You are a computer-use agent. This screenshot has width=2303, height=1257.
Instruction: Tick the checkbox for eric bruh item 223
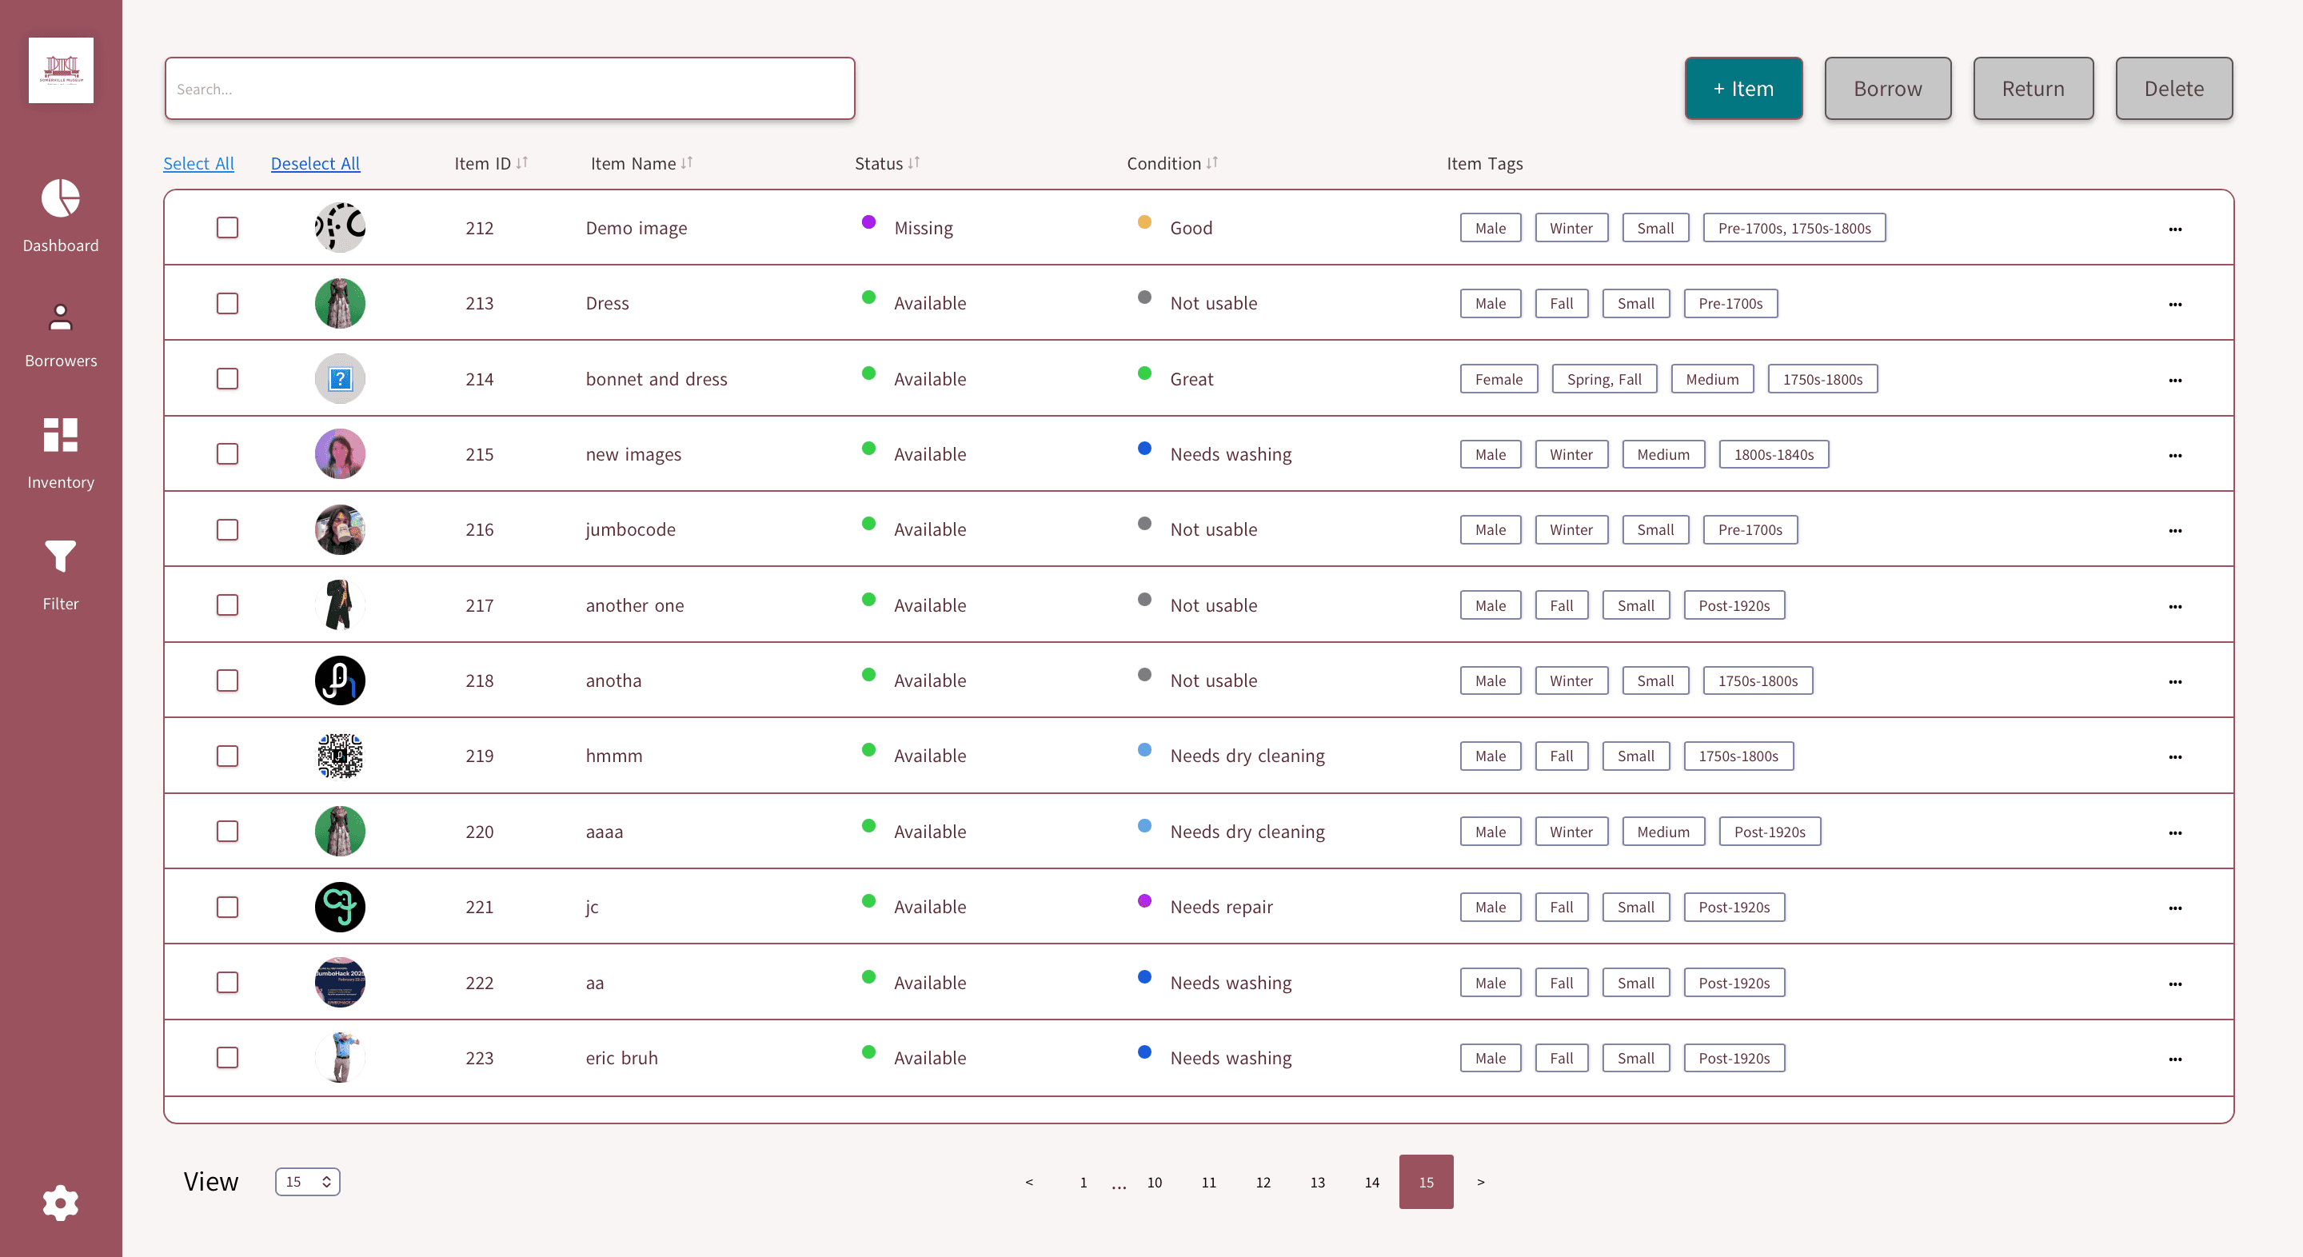tap(227, 1058)
